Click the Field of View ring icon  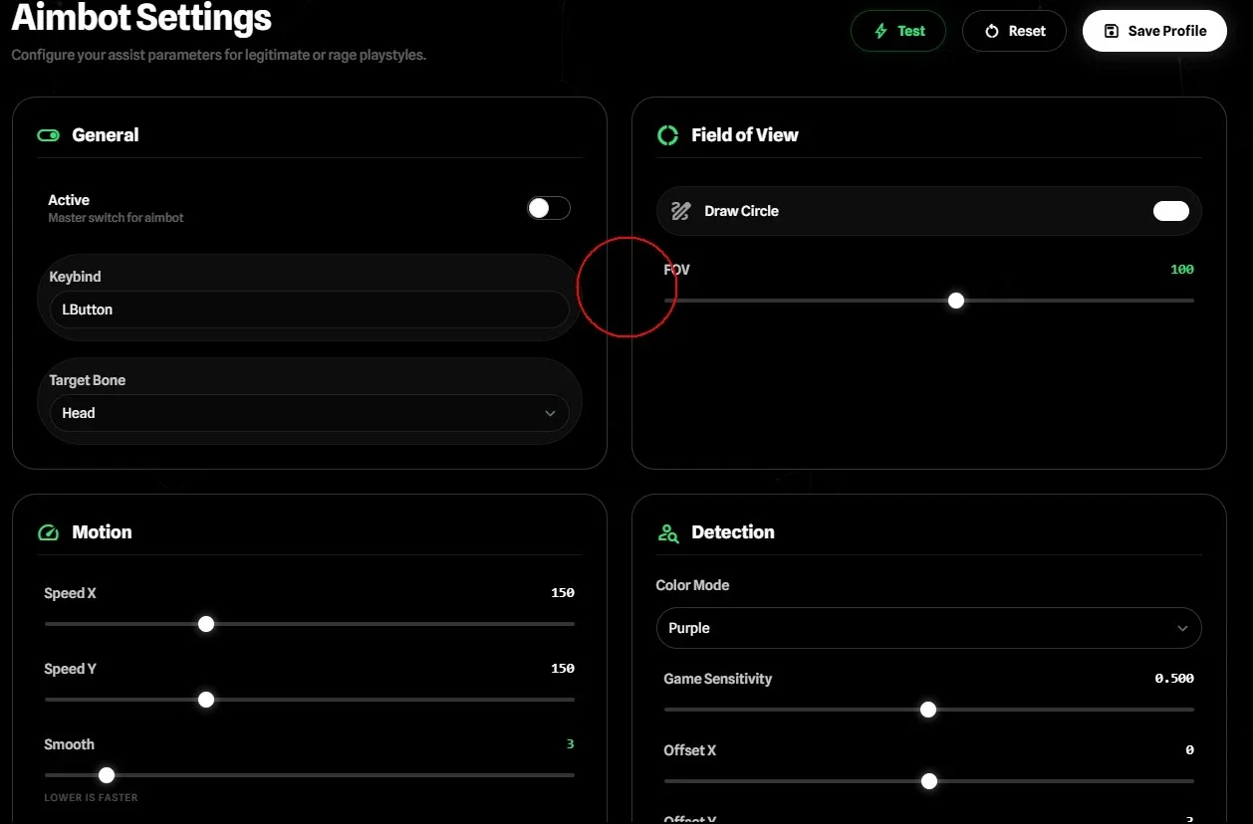(667, 135)
